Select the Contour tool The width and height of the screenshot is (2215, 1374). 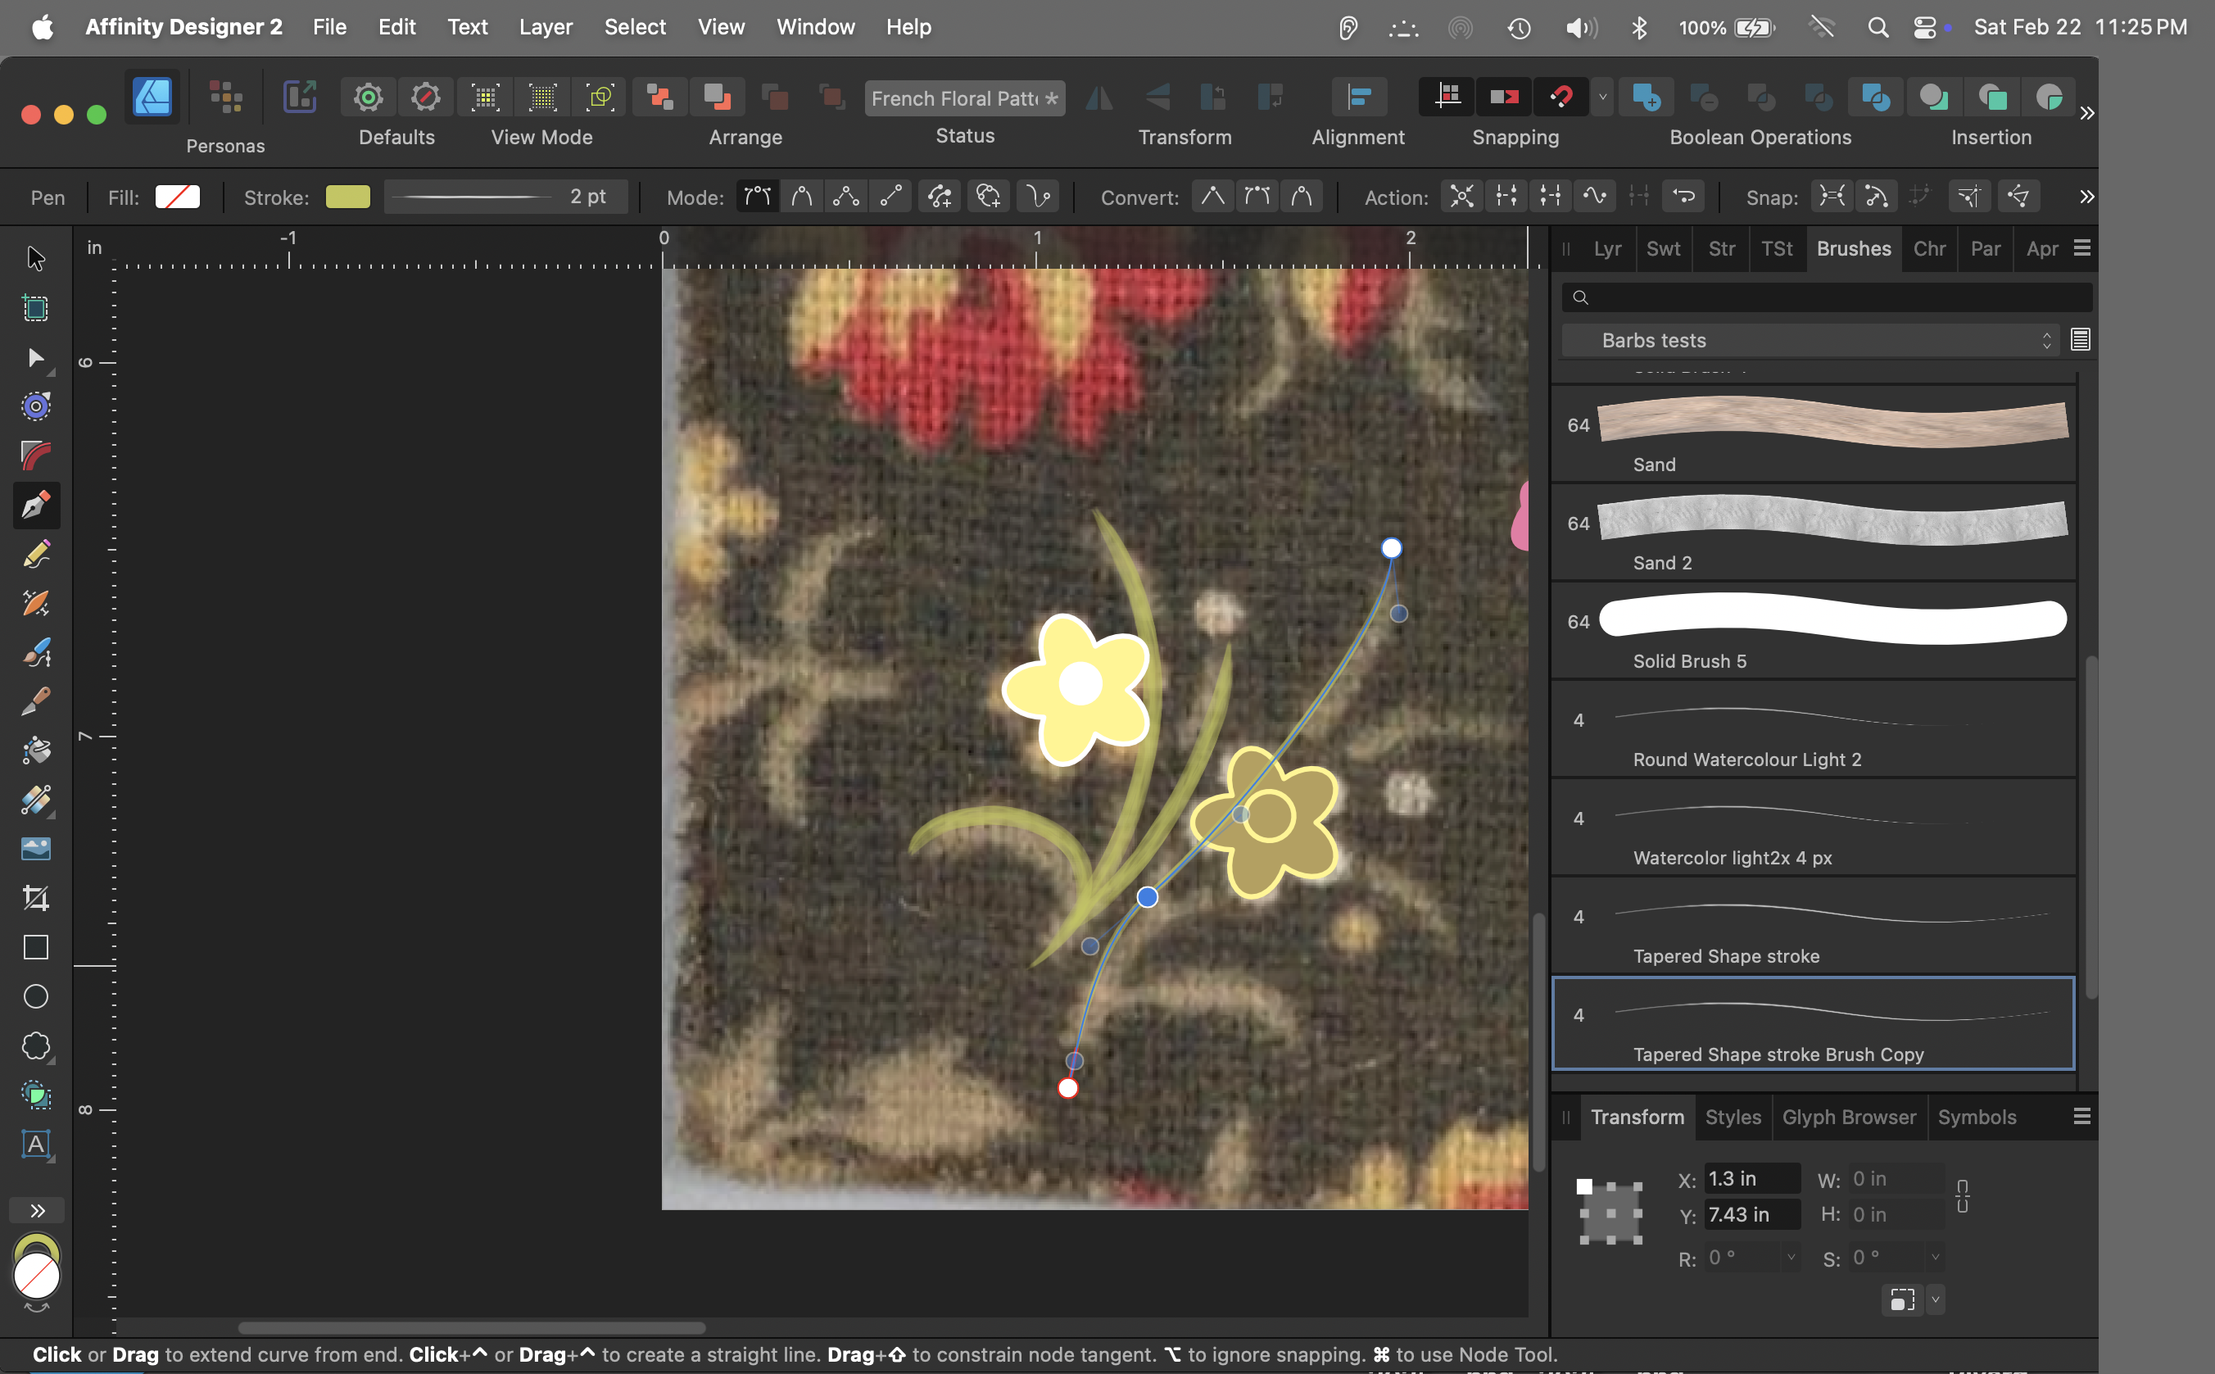(35, 406)
